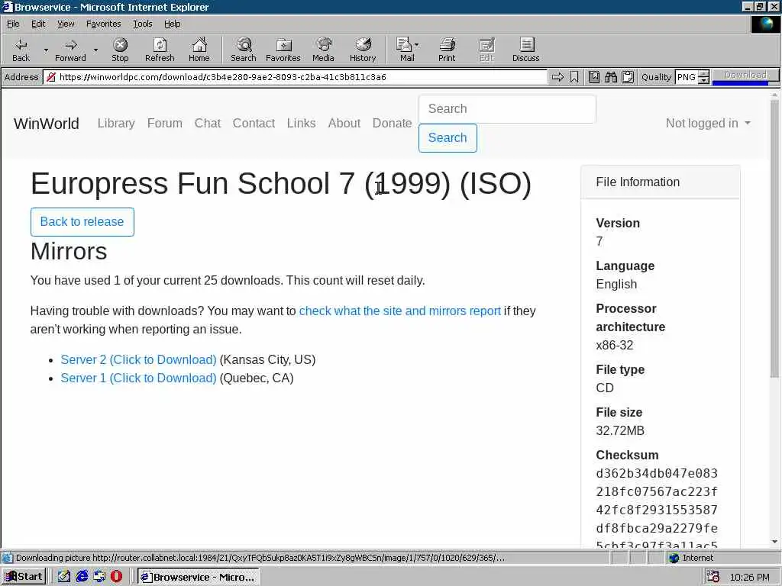Click the page's vertical scrollbar thumb

(774, 238)
